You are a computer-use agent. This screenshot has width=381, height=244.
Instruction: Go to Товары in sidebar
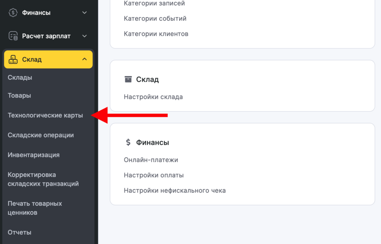pyautogui.click(x=19, y=95)
